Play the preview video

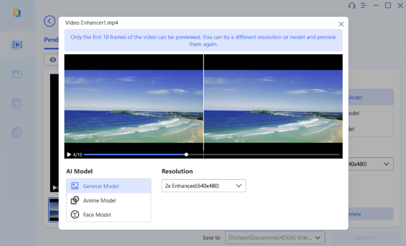[x=69, y=155]
